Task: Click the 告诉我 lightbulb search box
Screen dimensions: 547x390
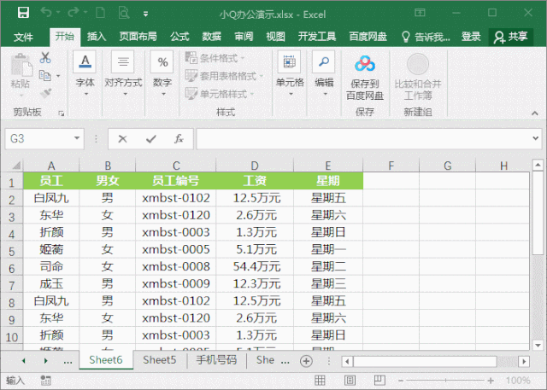Action: point(426,37)
